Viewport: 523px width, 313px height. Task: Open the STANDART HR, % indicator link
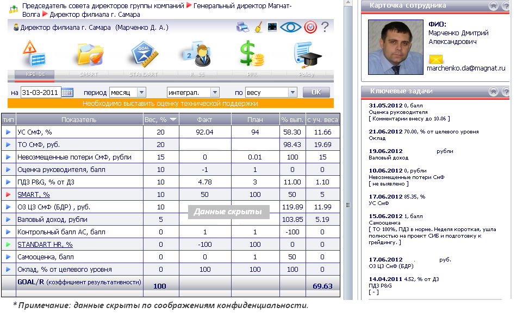[x=45, y=245]
